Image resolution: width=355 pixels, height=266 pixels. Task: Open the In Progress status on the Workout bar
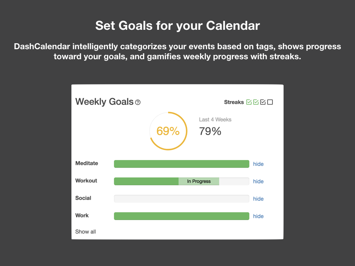[199, 181]
